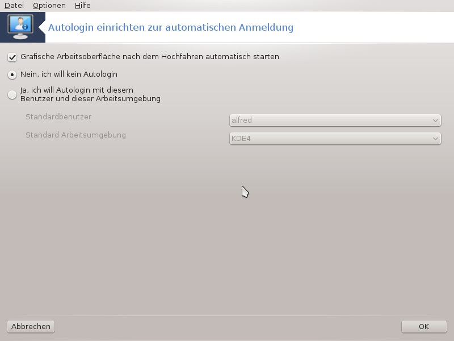Click the 'Standard Arbeitsumgebung' label

(x=75, y=135)
